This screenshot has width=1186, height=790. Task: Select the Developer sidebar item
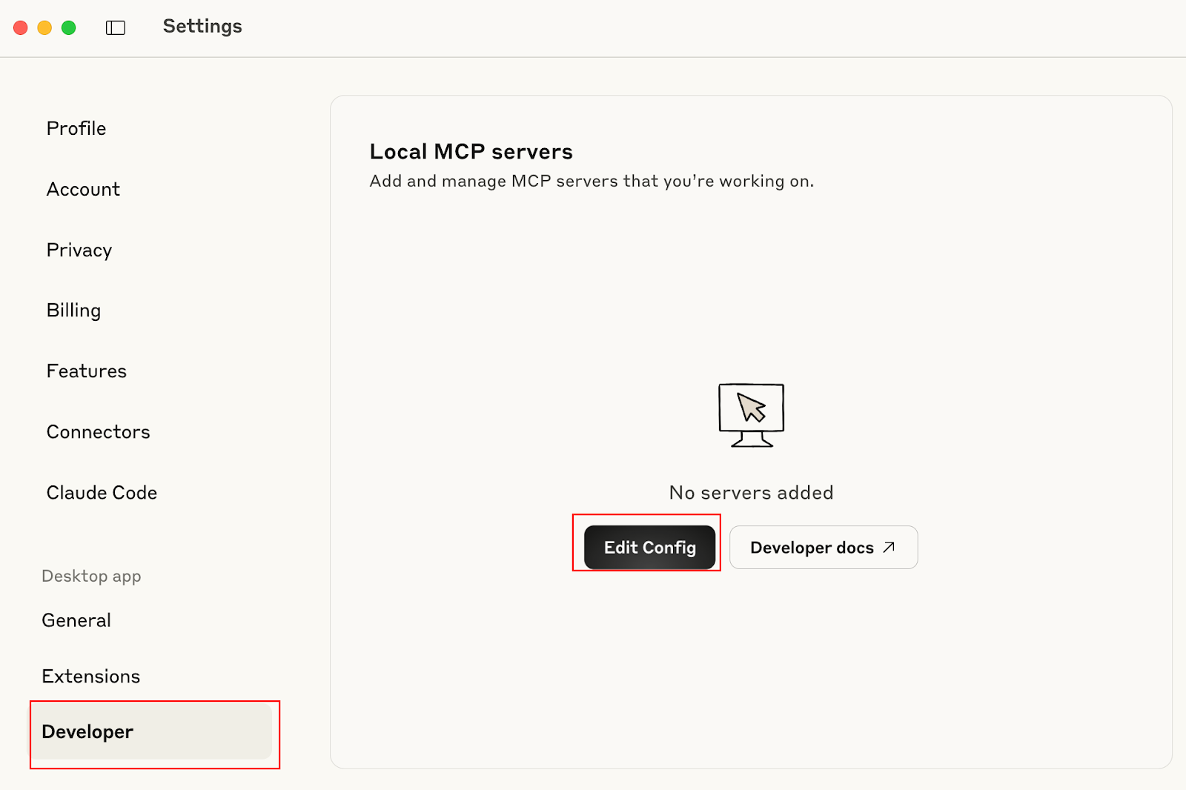pyautogui.click(x=152, y=731)
